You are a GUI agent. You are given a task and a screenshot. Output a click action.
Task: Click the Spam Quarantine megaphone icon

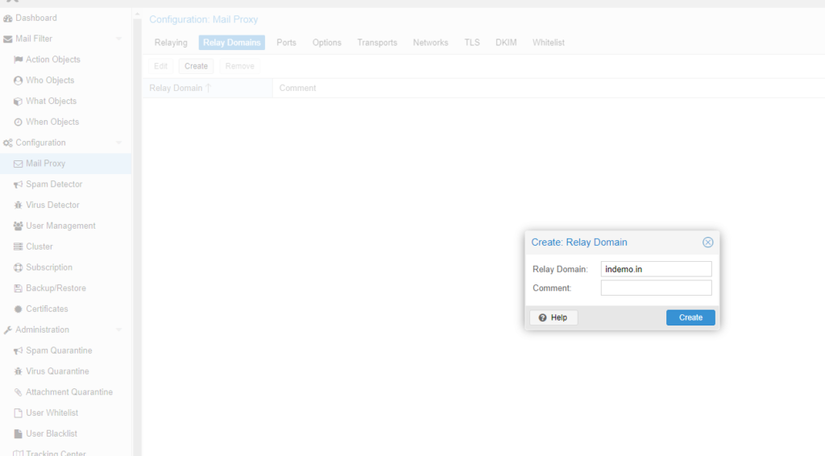coord(18,350)
